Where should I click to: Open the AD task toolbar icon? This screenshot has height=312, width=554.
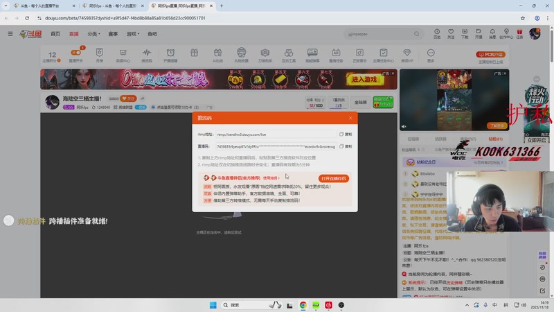(336, 55)
